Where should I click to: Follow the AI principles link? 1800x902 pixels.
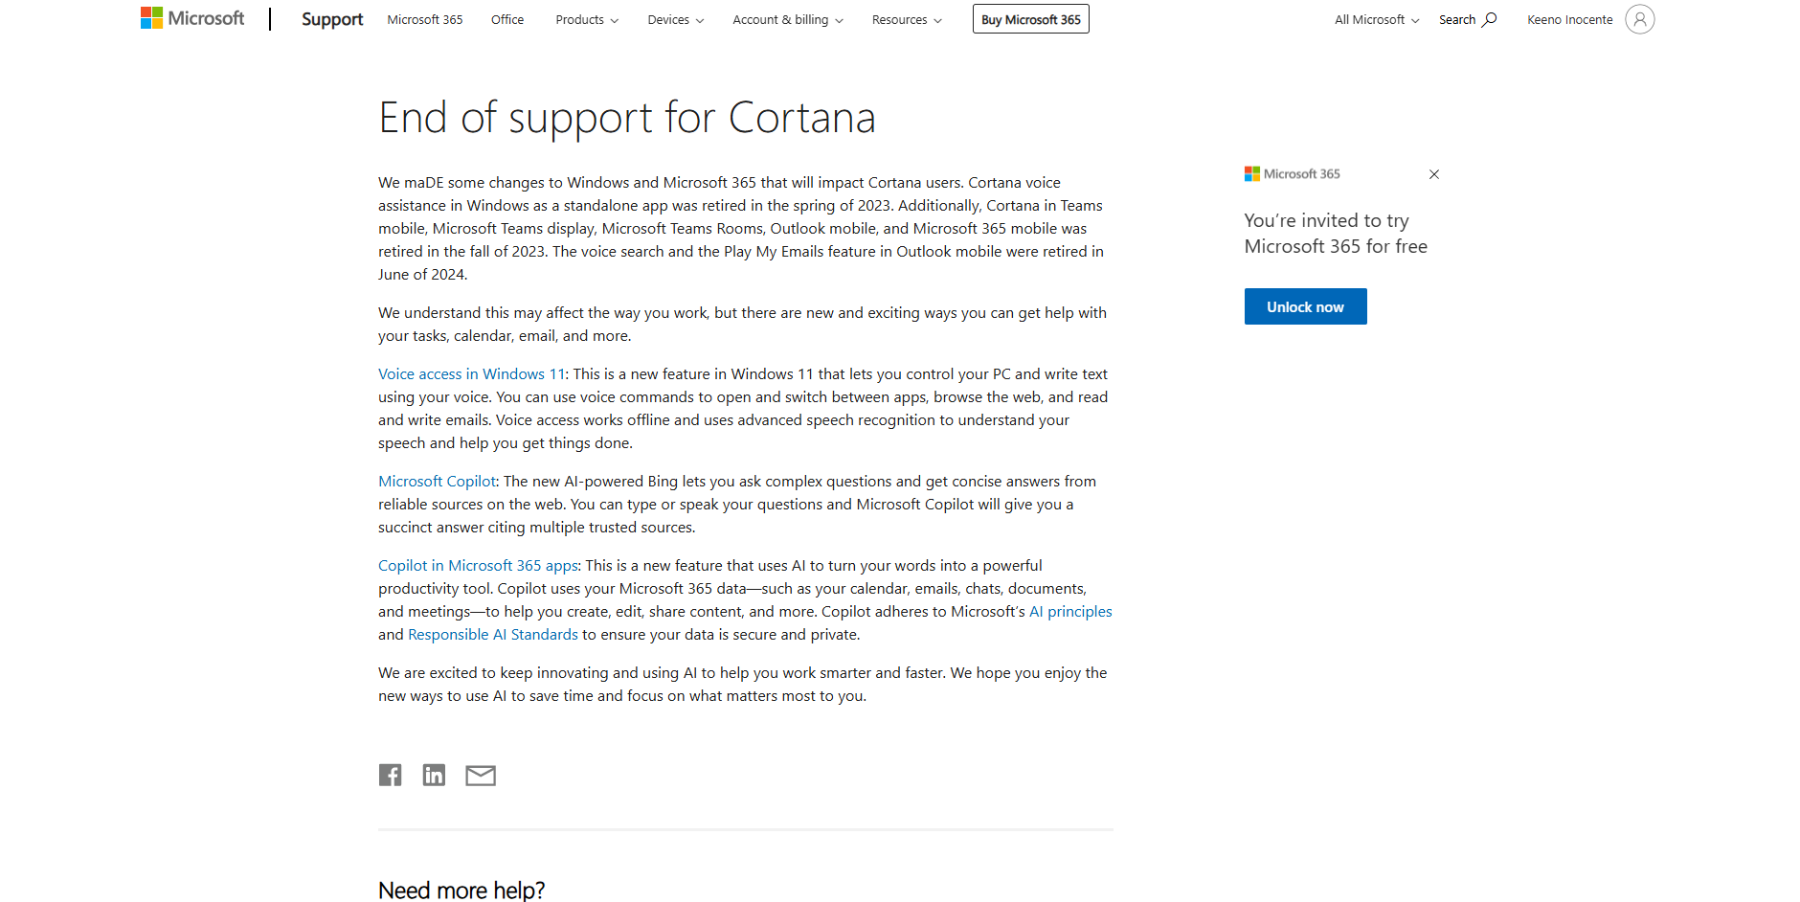pos(1070,612)
